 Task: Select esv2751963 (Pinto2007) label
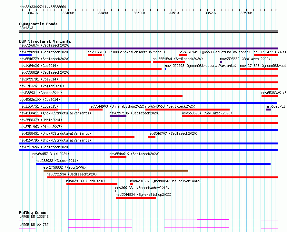point(41,127)
